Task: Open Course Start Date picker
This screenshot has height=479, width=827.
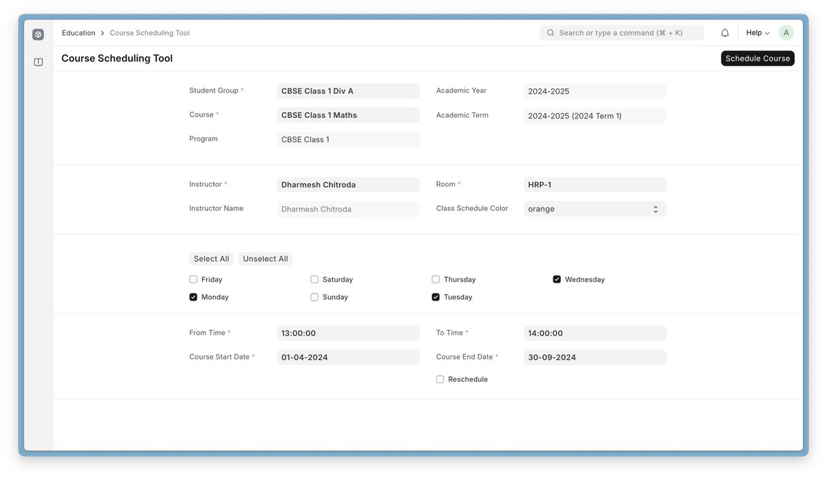Action: click(x=348, y=358)
